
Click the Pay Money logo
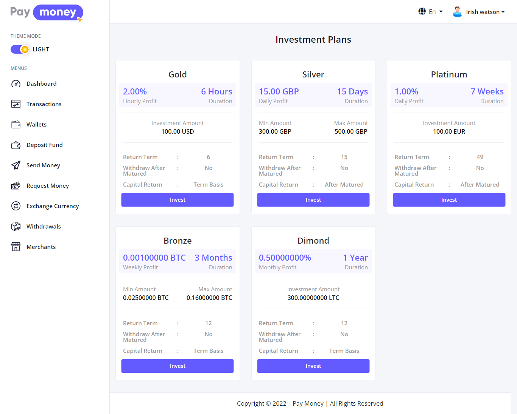[x=45, y=12]
